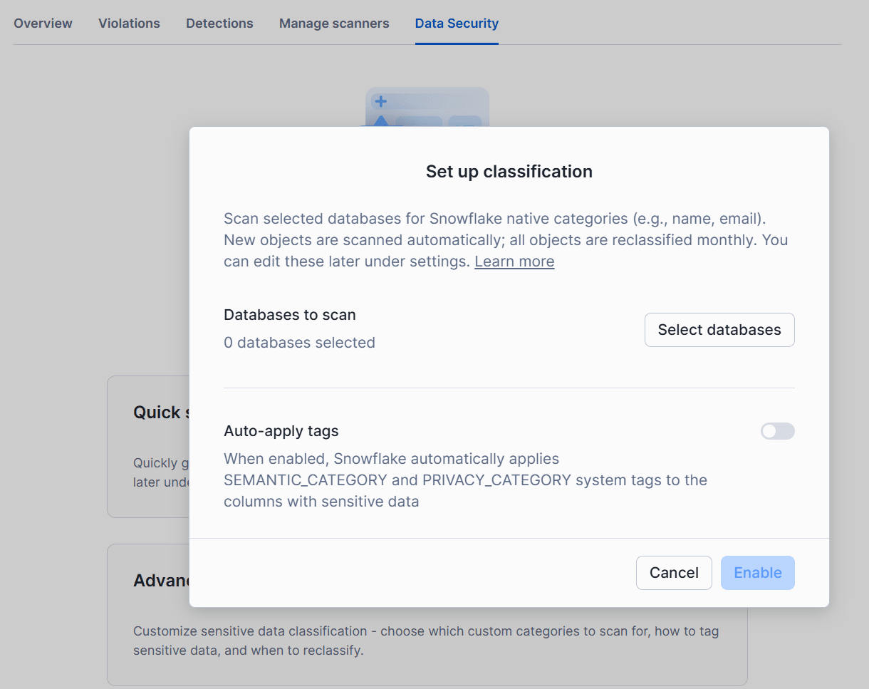Enable the Auto-apply tags toggle
Viewport: 869px width, 689px height.
pyautogui.click(x=778, y=431)
